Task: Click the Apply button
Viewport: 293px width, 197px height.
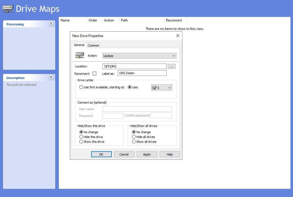Action: pyautogui.click(x=147, y=154)
